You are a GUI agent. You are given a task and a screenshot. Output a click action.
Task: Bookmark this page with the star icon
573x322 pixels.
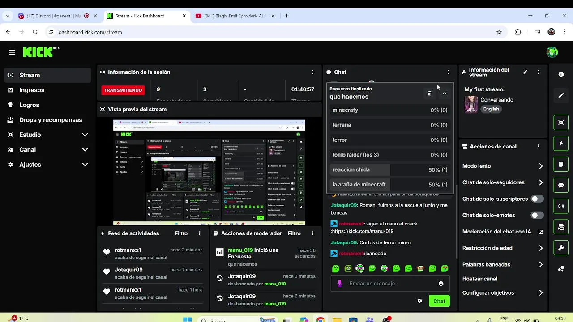pyautogui.click(x=499, y=32)
